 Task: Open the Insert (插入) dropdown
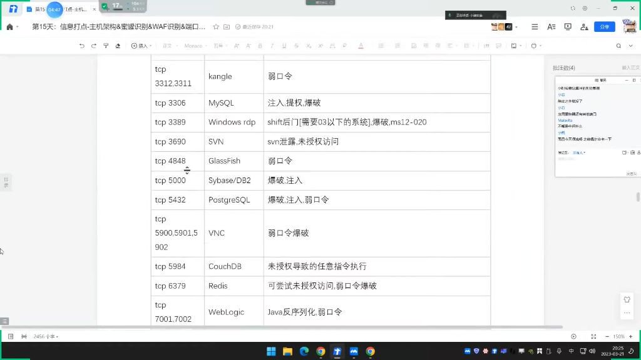(141, 46)
